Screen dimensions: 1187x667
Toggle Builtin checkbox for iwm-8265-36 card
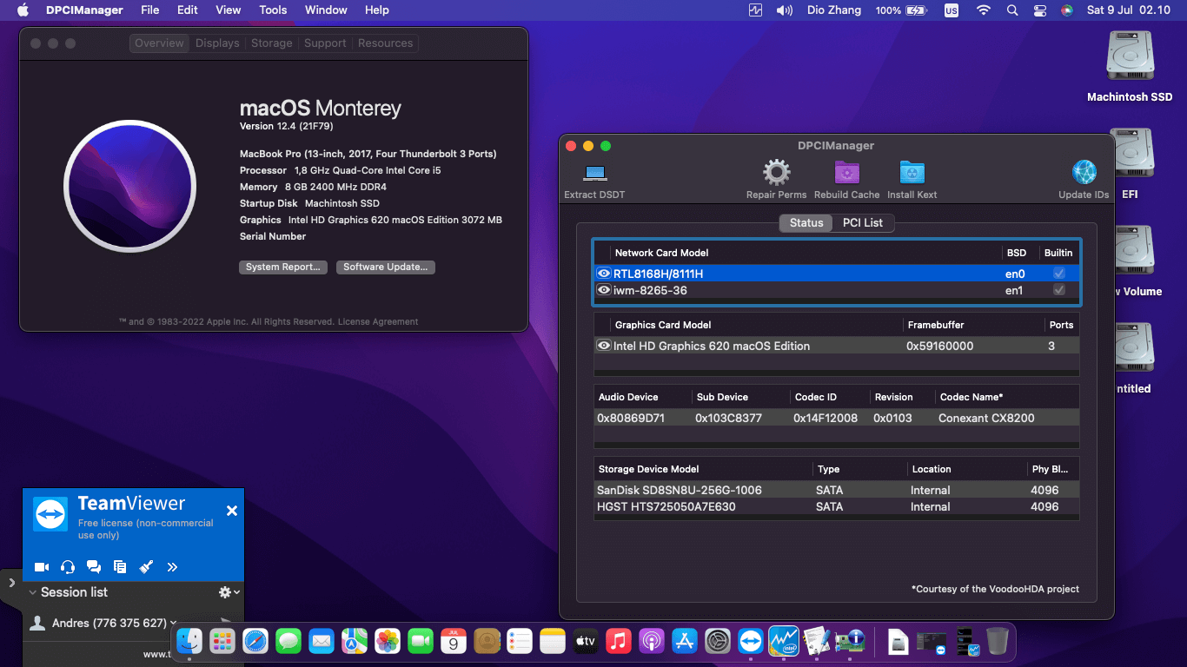[1058, 290]
